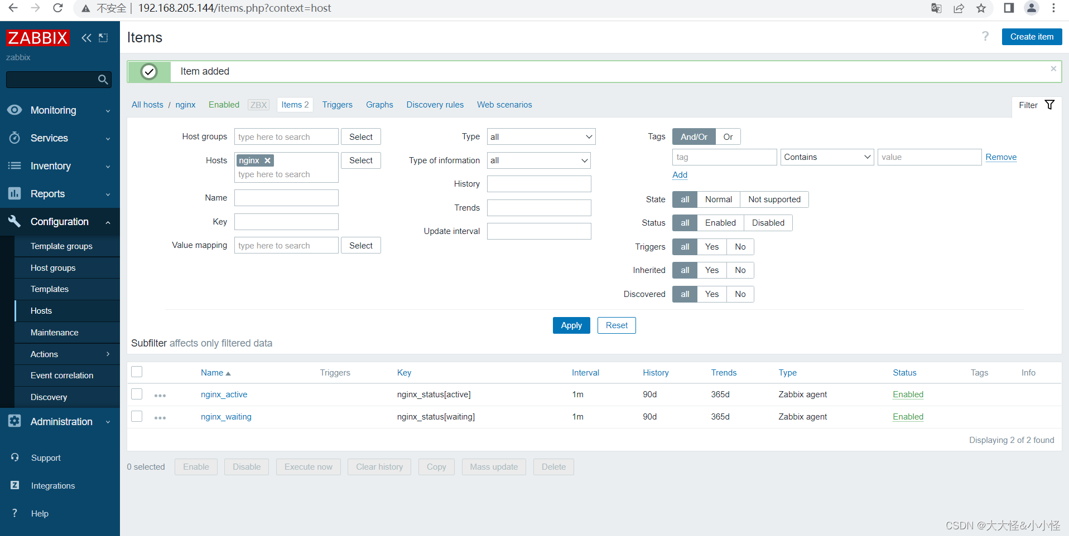Open the tag Contains operator dropdown
The width and height of the screenshot is (1069, 536).
(x=827, y=157)
